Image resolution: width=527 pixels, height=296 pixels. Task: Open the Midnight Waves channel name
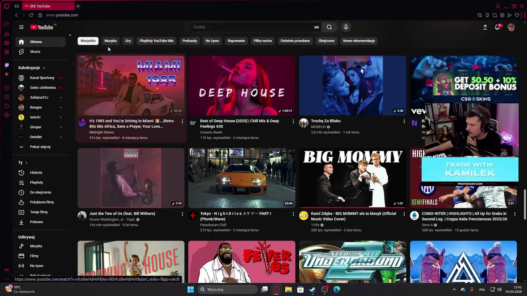pos(102,132)
